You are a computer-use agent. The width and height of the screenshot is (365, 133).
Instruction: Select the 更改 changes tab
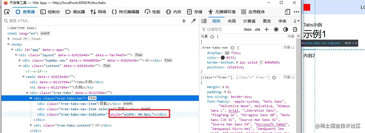click(267, 21)
